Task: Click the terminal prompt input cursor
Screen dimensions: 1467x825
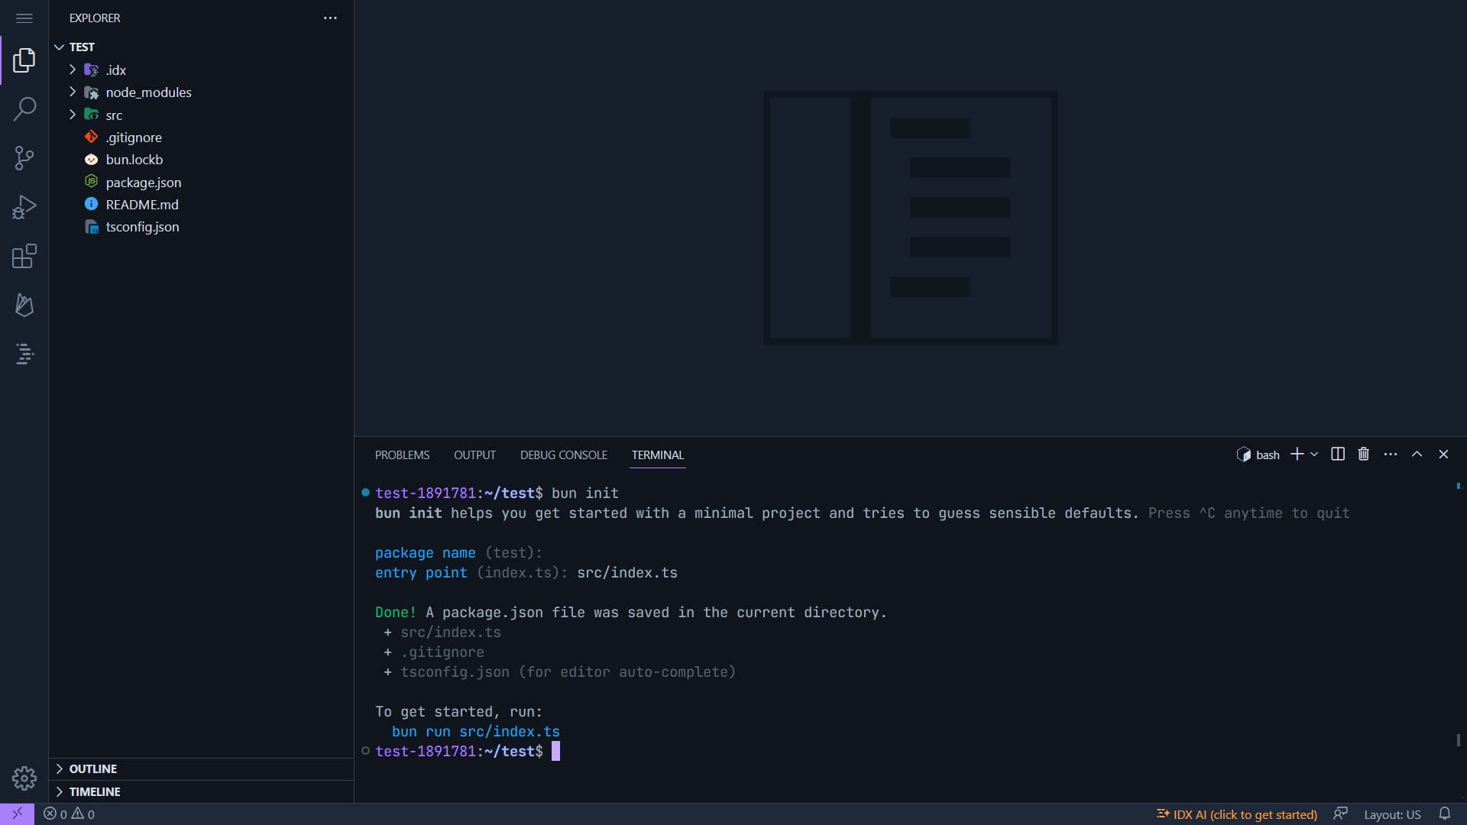Action: (556, 751)
